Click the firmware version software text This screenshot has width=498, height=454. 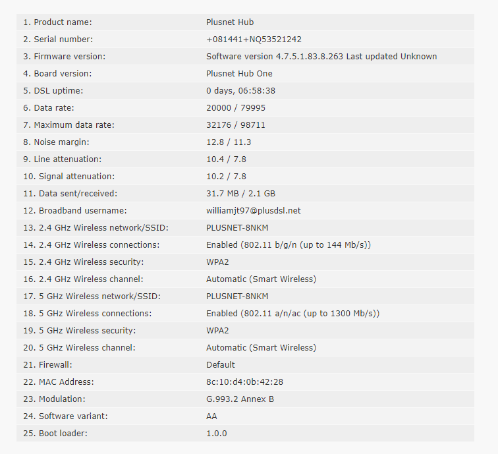[321, 57]
